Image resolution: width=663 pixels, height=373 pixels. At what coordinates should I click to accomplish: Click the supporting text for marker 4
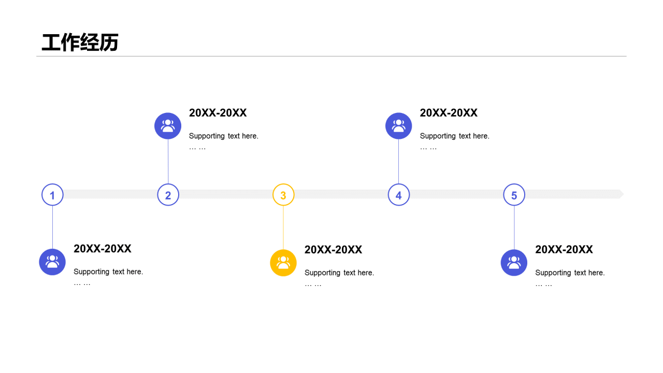click(x=454, y=136)
